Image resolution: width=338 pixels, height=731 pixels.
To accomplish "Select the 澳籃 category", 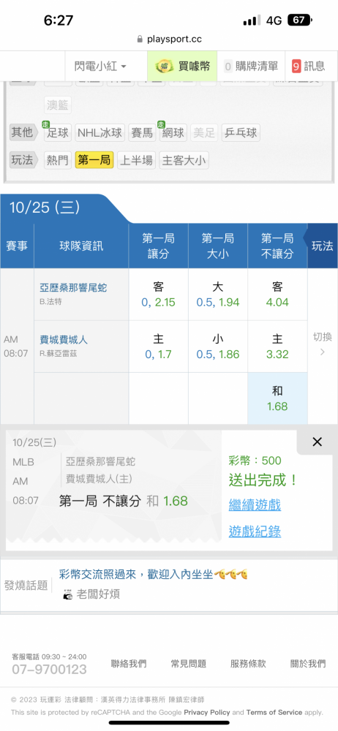I will [x=58, y=105].
